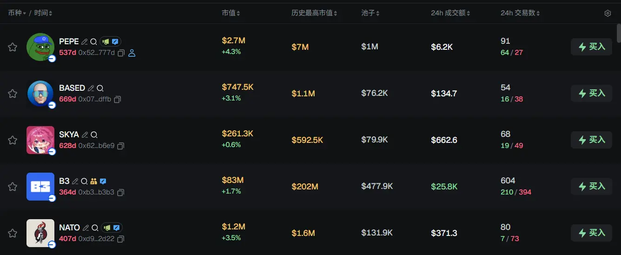Click the blue chat icon beside PEPE
The image size is (621, 255).
point(115,41)
